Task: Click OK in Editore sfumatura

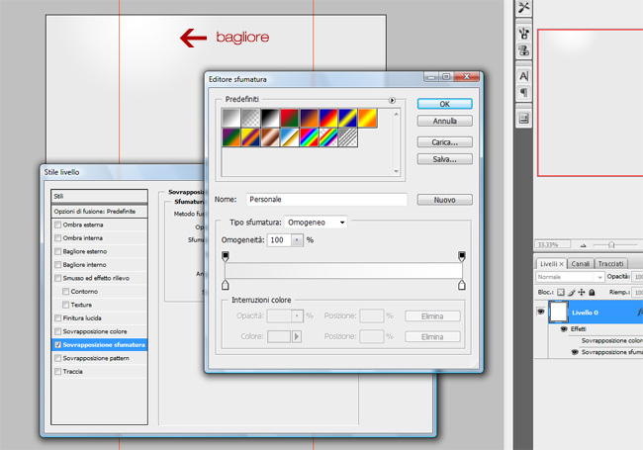Action: pyautogui.click(x=444, y=104)
